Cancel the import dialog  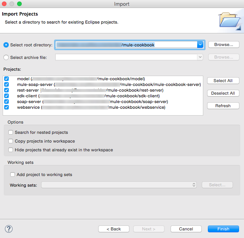[186, 229]
